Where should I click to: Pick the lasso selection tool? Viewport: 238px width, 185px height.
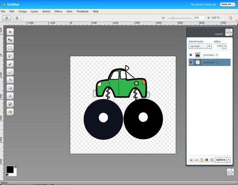10,56
